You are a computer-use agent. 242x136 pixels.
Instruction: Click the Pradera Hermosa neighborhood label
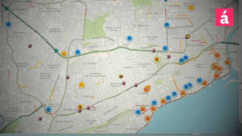[x=56, y=30]
